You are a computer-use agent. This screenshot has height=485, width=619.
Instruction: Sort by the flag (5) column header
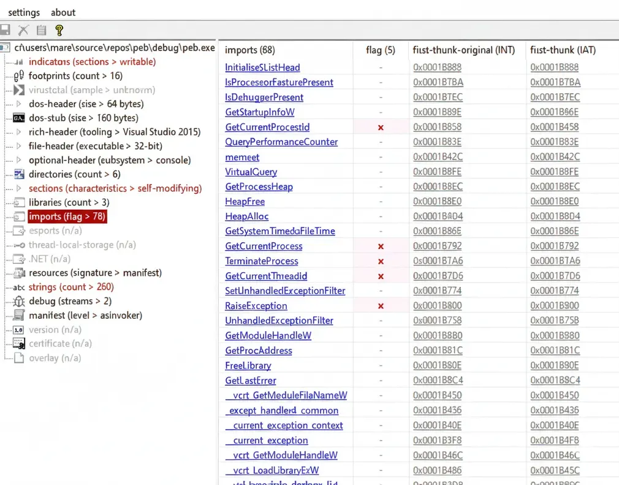click(380, 50)
